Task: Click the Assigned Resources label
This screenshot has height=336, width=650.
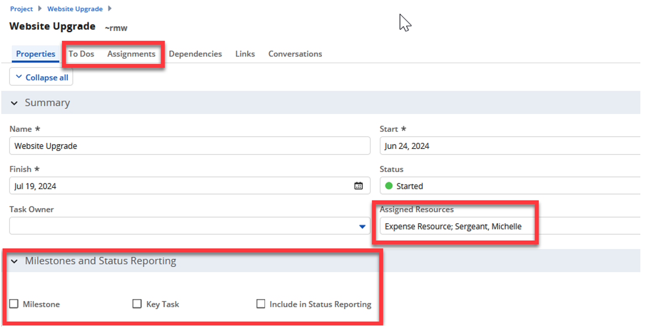Action: [x=417, y=209]
